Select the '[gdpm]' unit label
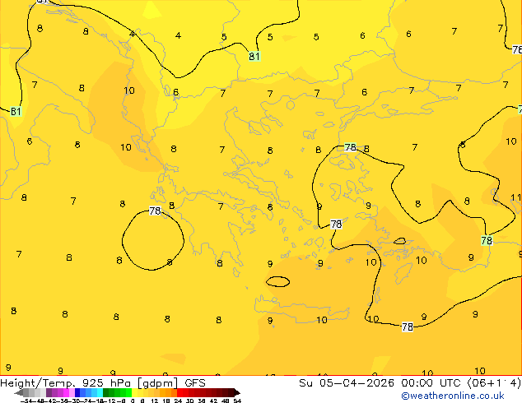Screen dimensions: 522x403 pos(157,383)
